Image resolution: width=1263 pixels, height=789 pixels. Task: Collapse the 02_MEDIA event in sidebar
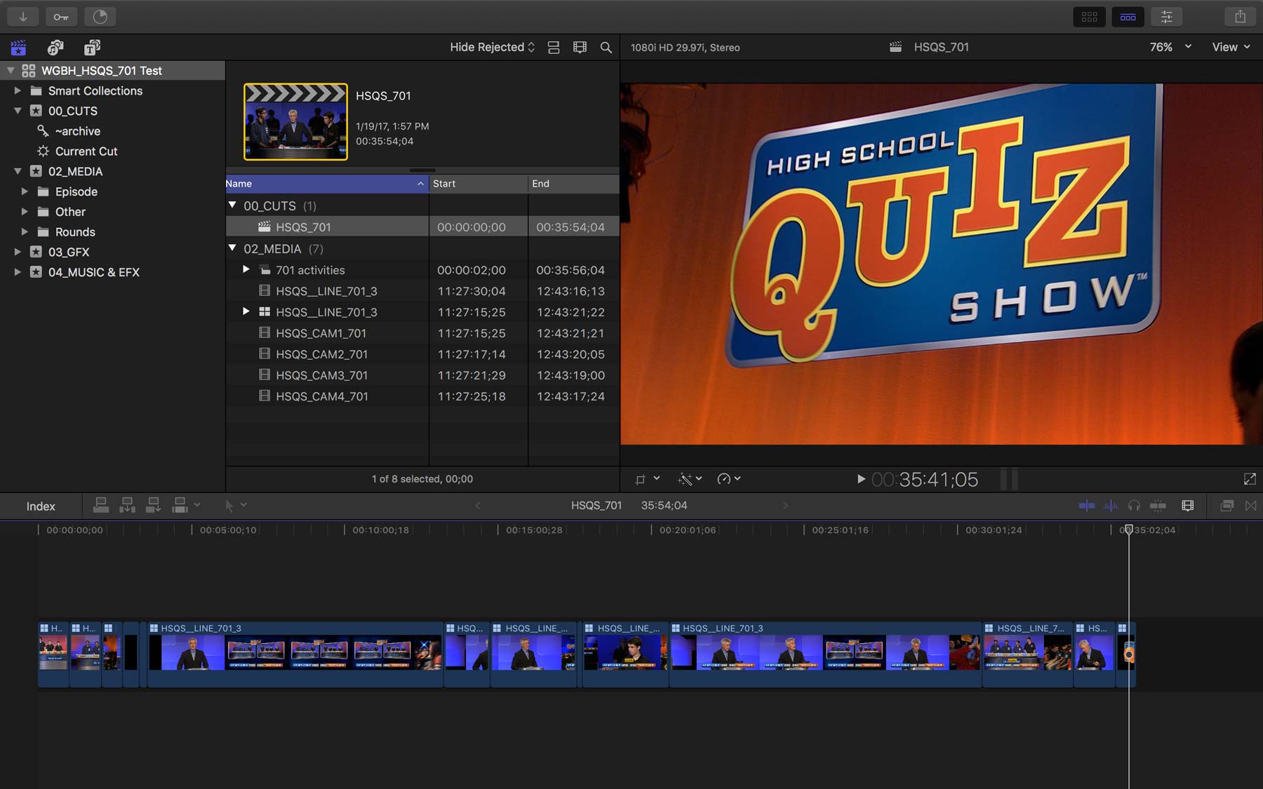[18, 171]
